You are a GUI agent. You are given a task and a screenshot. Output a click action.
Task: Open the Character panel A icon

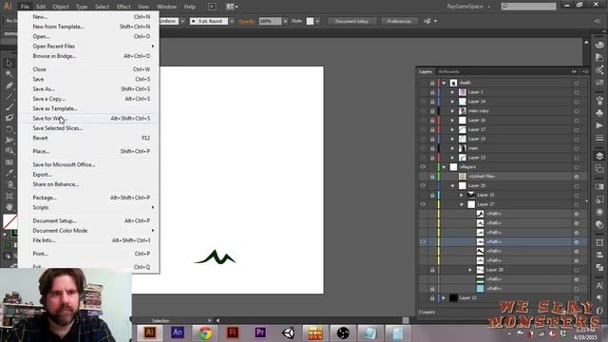click(x=599, y=286)
